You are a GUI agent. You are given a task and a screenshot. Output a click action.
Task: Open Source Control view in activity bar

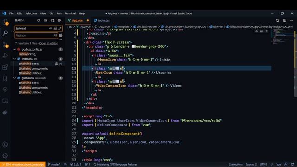5,45
